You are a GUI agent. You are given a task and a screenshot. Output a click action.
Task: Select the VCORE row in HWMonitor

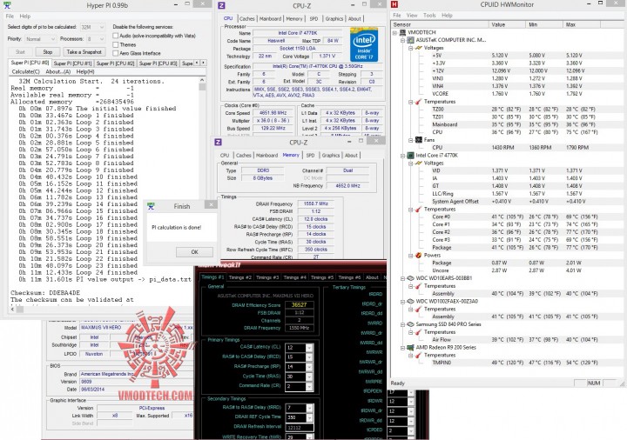508,94
